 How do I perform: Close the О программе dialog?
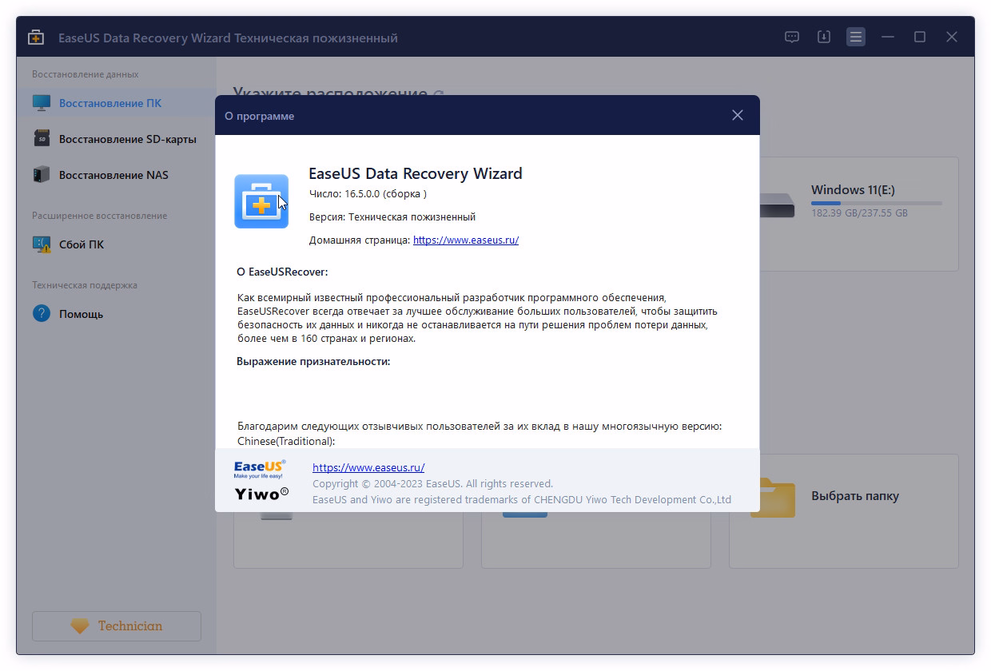pyautogui.click(x=737, y=116)
